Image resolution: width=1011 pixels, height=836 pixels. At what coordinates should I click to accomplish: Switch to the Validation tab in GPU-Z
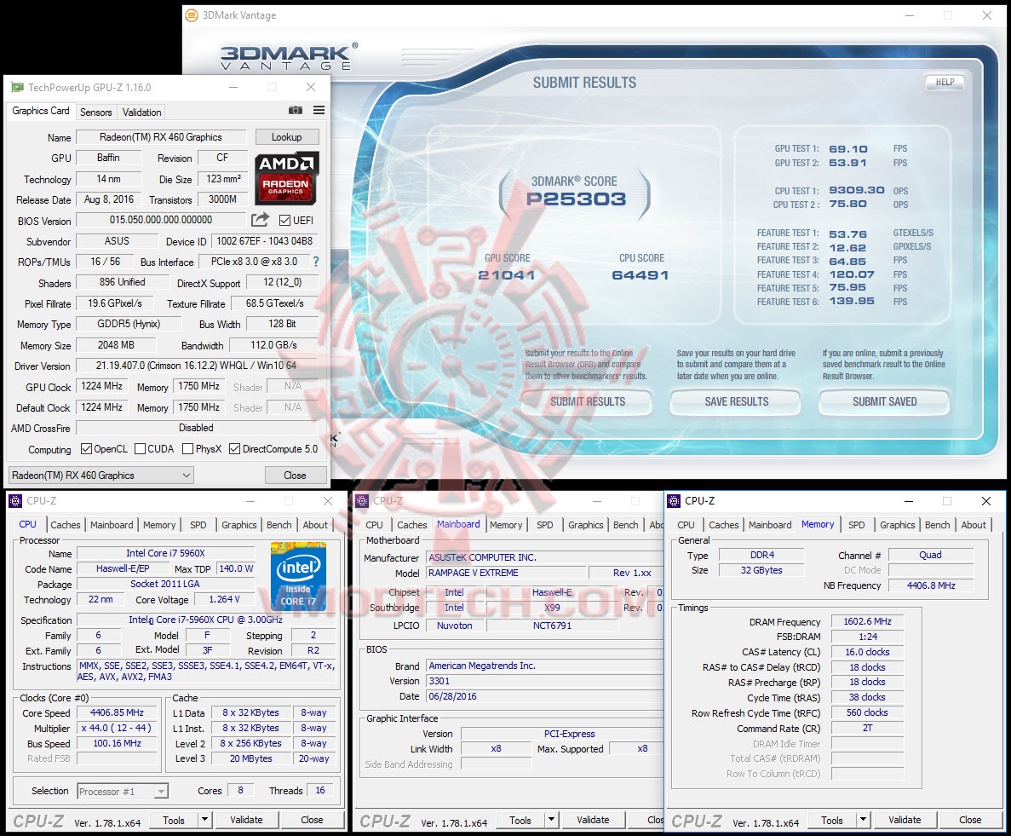tap(142, 112)
